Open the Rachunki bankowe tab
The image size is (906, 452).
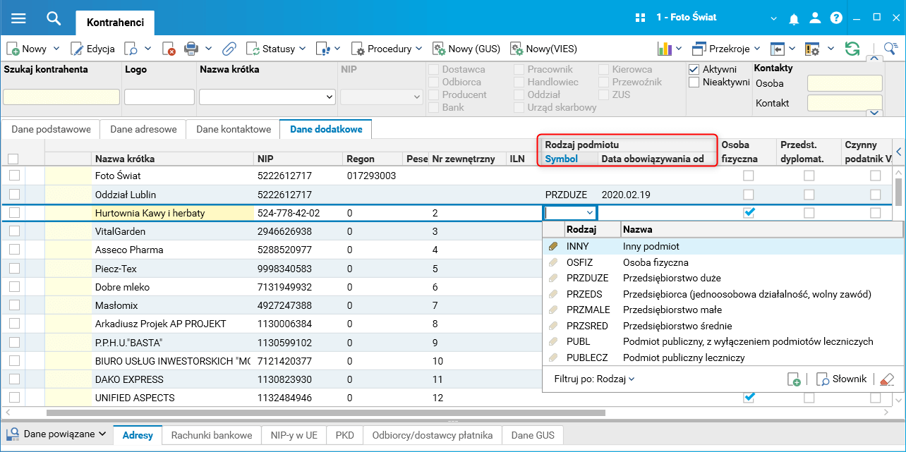click(x=212, y=435)
